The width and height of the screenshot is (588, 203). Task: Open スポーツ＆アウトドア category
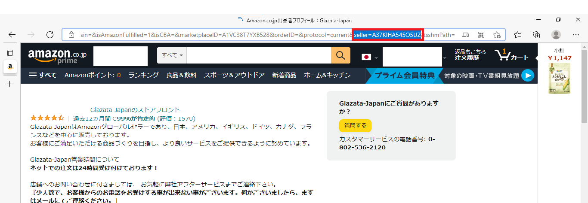[x=234, y=75]
